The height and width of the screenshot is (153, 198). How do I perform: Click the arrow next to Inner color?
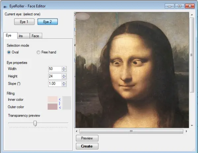pos(60,99)
